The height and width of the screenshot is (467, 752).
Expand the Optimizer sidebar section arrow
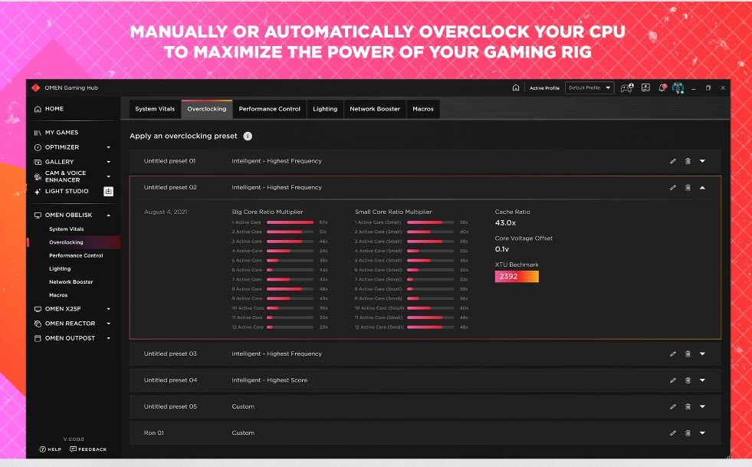(x=108, y=147)
